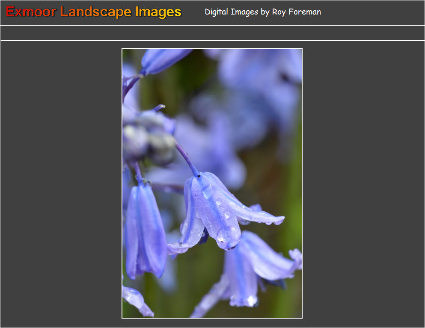Click the large water droplet on the petal
Screen dimensions: 425x328
click(224, 235)
